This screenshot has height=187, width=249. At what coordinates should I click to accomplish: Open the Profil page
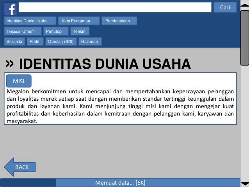click(x=35, y=42)
